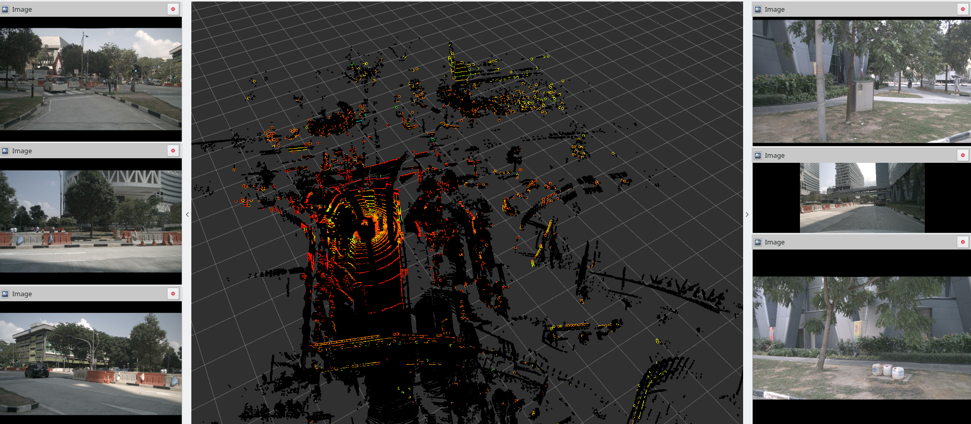Select the camera image with orange barriers and a tree
This screenshot has width=971, height=424.
91,221
